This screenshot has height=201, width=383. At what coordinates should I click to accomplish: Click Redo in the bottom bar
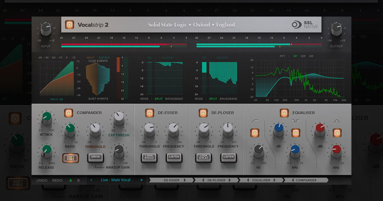click(57, 180)
